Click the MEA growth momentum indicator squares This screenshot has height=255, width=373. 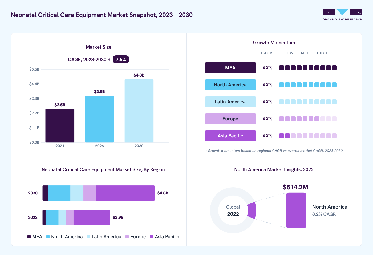(308, 68)
